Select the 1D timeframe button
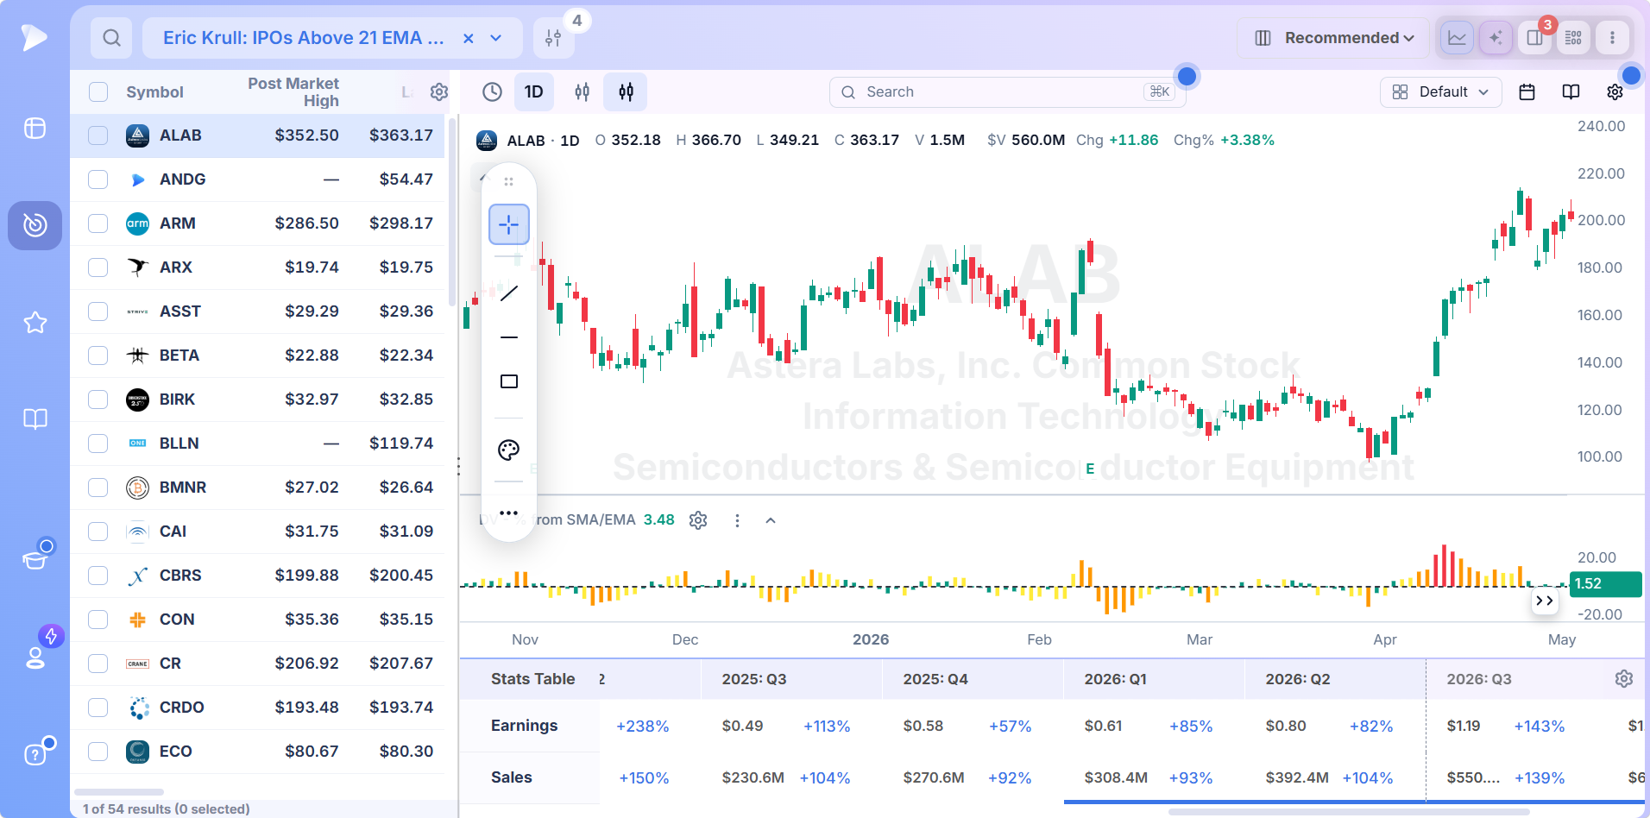 tap(534, 91)
